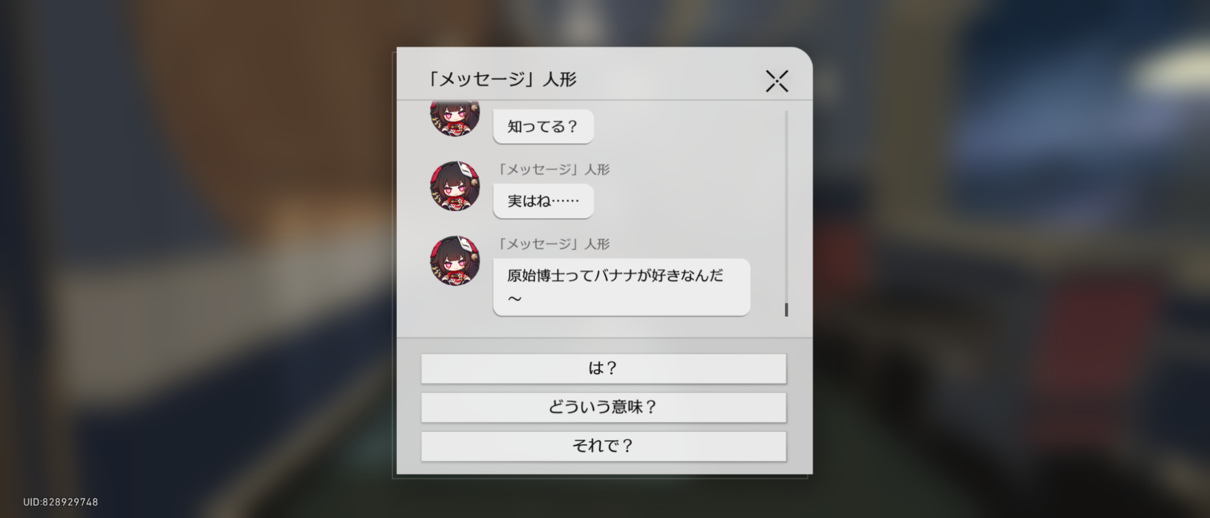Select the 実はね…… chat bubble

pos(543,201)
